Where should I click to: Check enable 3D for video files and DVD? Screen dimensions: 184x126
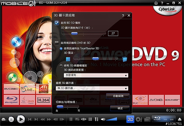tap(57, 43)
